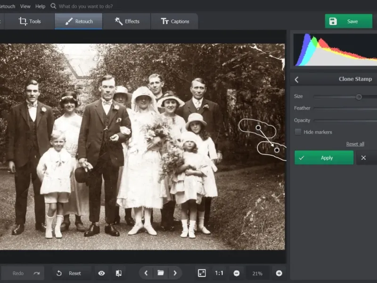Screen dimensions: 377x283
Task: Open the zoom percentage 21% field
Action: (257, 273)
